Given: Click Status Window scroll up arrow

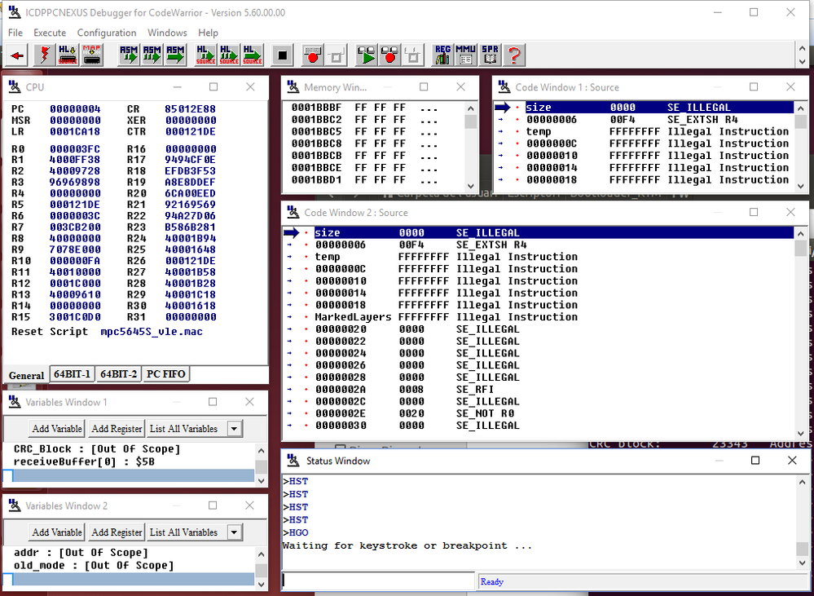Looking at the screenshot, I should tap(802, 482).
